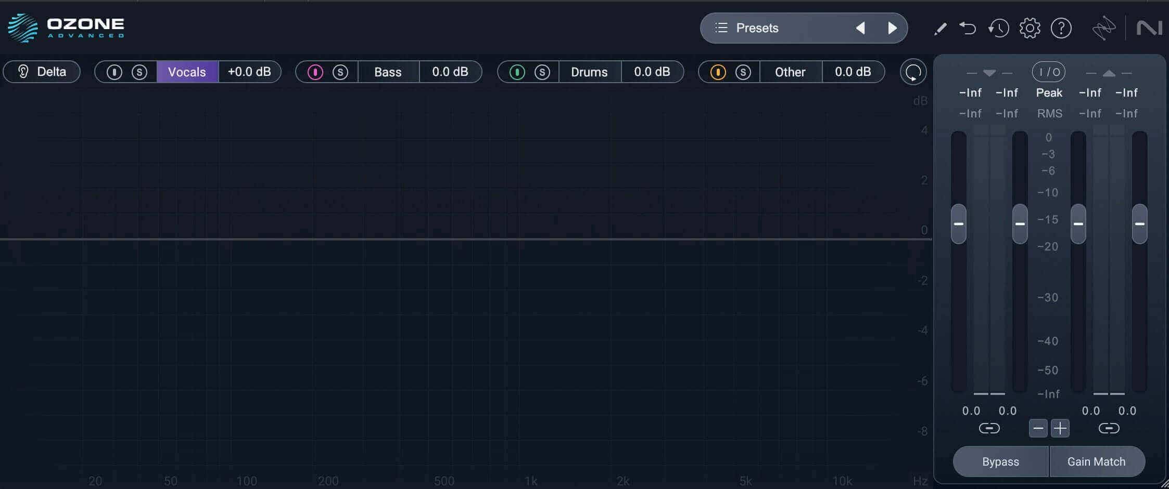Solo the Vocals stem
Screen dimensions: 1169x489
pos(139,72)
